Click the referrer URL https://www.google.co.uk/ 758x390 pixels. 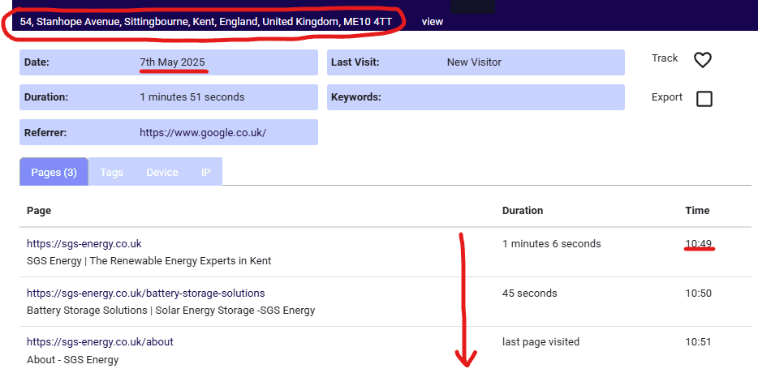(203, 132)
